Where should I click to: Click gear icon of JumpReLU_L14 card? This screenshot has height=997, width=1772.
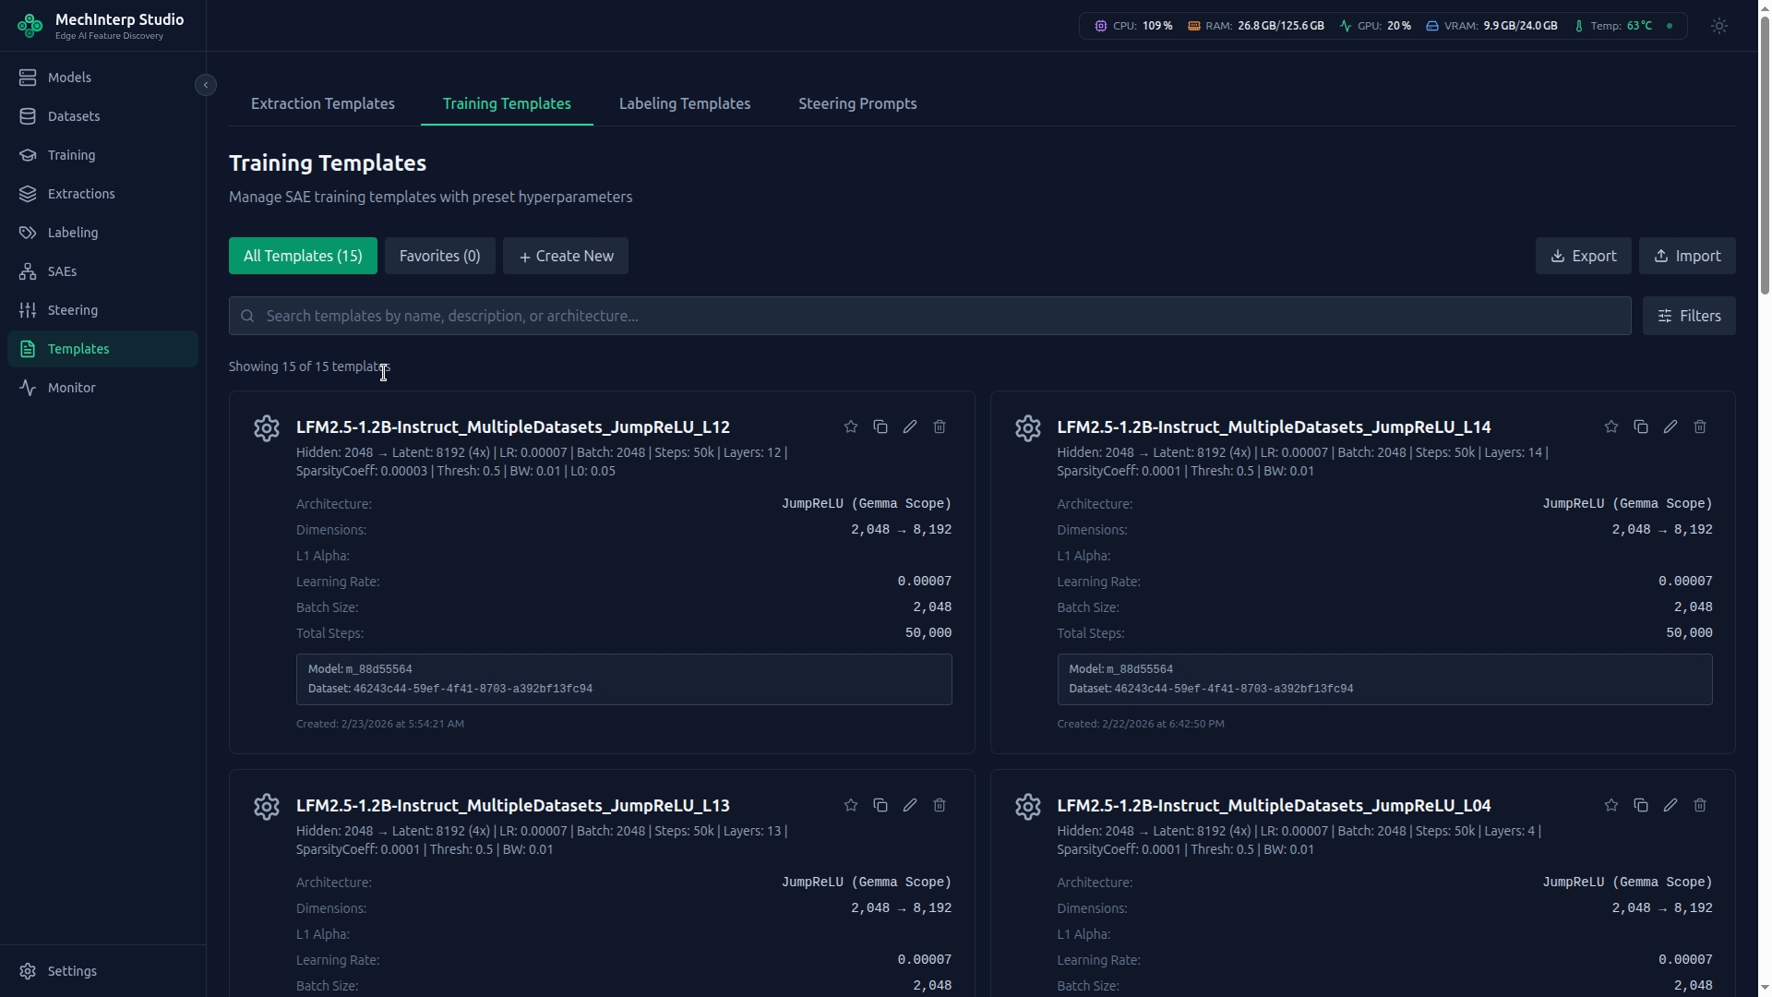[1027, 428]
